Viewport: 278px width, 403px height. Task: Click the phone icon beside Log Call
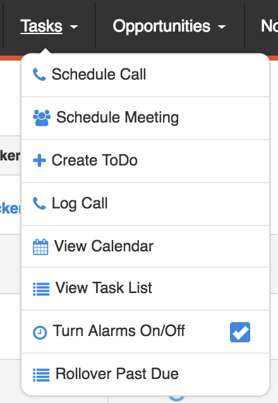coord(39,203)
